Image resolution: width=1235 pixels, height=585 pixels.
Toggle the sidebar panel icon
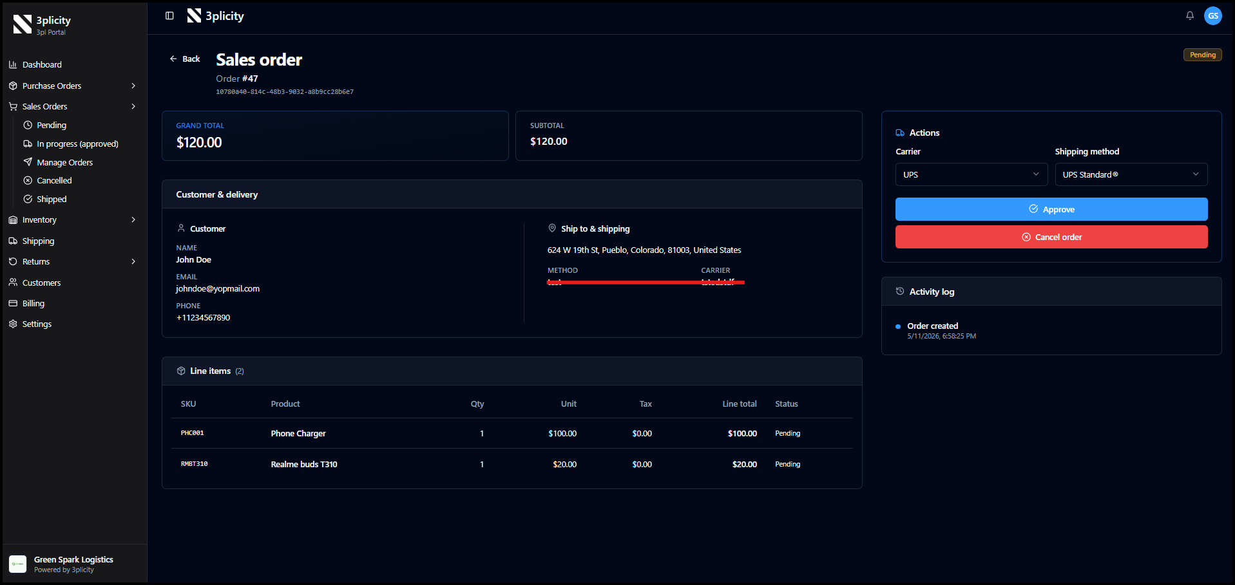click(x=169, y=16)
